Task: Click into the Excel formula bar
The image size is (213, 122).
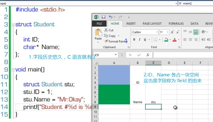Action: pos(183,55)
